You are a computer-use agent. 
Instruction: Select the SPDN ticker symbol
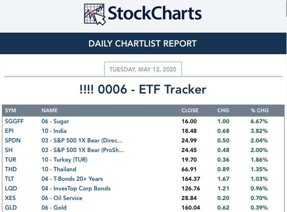(12, 141)
